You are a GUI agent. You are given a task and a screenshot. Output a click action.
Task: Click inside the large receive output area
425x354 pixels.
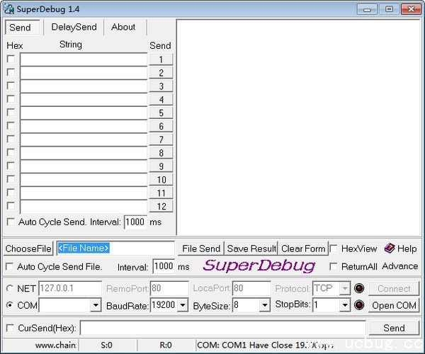pyautogui.click(x=298, y=127)
